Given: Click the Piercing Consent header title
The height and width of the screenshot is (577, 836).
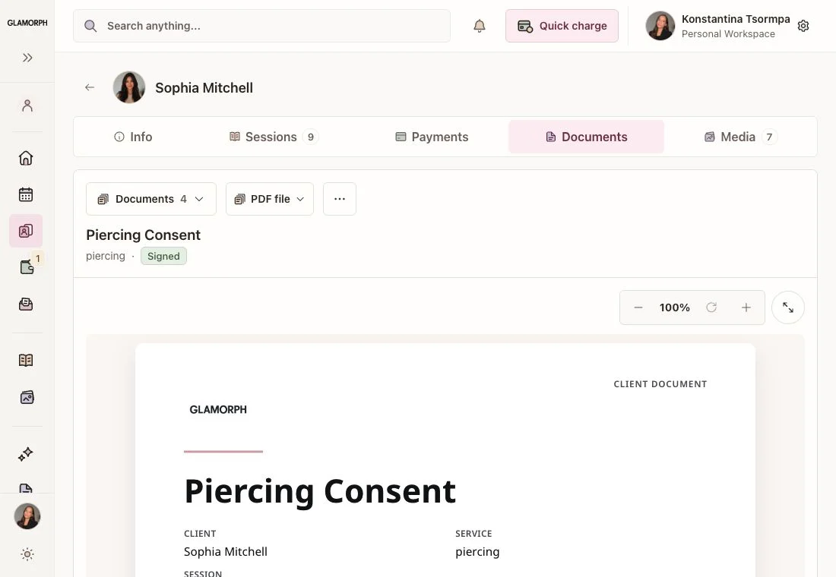Looking at the screenshot, I should [x=143, y=235].
